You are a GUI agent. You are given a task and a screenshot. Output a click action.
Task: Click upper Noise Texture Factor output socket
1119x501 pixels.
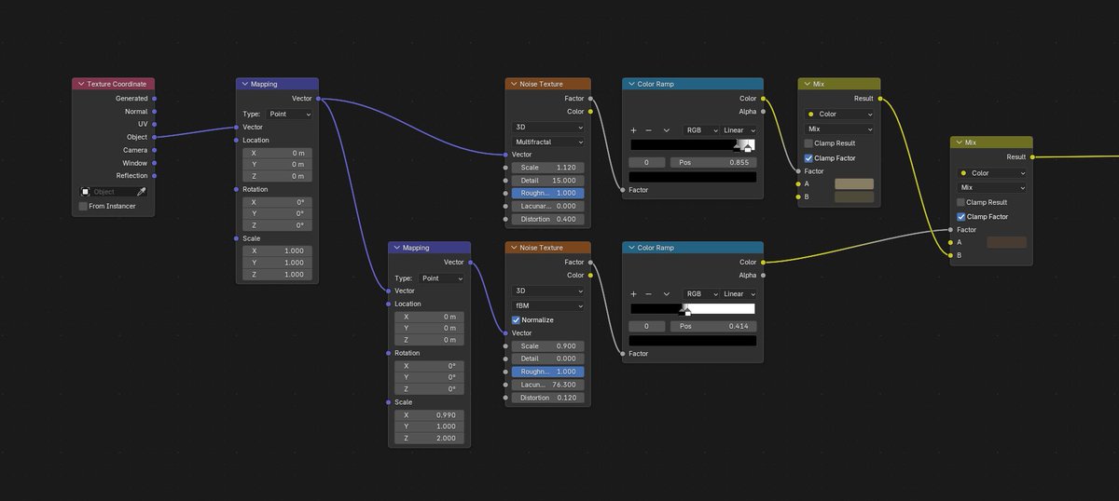(590, 98)
